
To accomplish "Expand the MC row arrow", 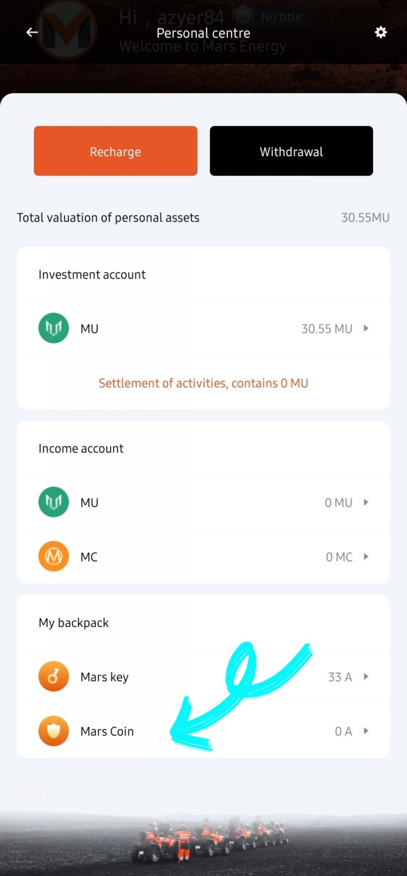I will click(366, 557).
